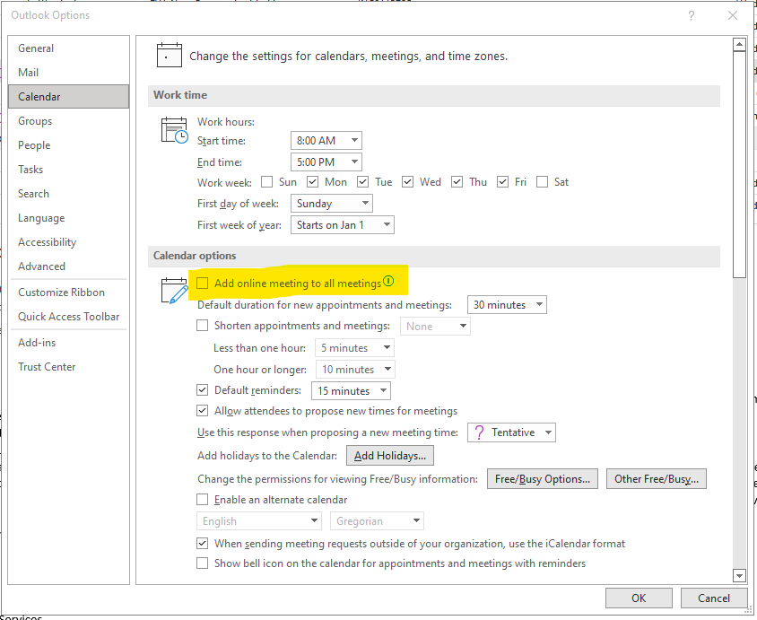This screenshot has width=757, height=620.
Task: Uncheck Default reminders
Action: click(x=202, y=389)
